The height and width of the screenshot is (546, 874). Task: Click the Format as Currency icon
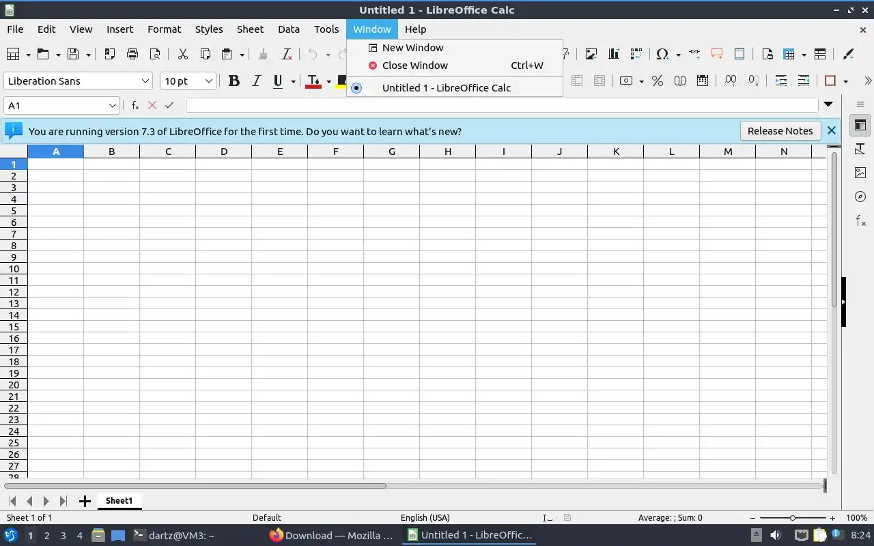point(625,81)
